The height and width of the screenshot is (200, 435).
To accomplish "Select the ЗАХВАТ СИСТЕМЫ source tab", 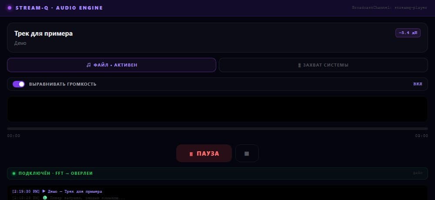I will [x=323, y=65].
